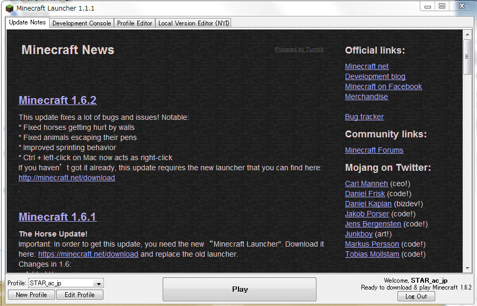Open the Bug tracker link

point(364,117)
